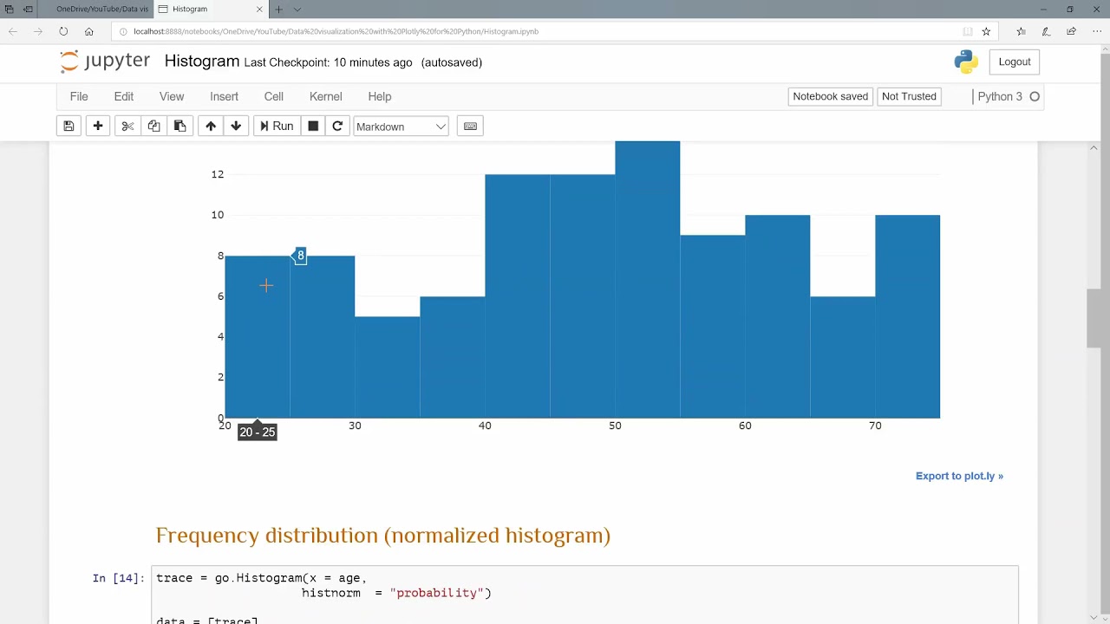Image resolution: width=1110 pixels, height=624 pixels.
Task: Open the Kernel menu
Action: [x=325, y=96]
